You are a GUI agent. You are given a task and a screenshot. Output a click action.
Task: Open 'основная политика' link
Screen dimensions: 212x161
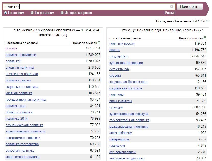pyautogui.click(x=20, y=150)
